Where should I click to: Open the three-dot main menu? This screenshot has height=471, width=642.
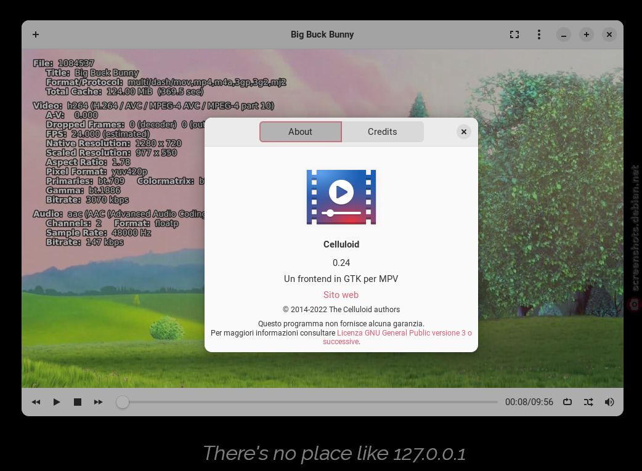click(539, 34)
